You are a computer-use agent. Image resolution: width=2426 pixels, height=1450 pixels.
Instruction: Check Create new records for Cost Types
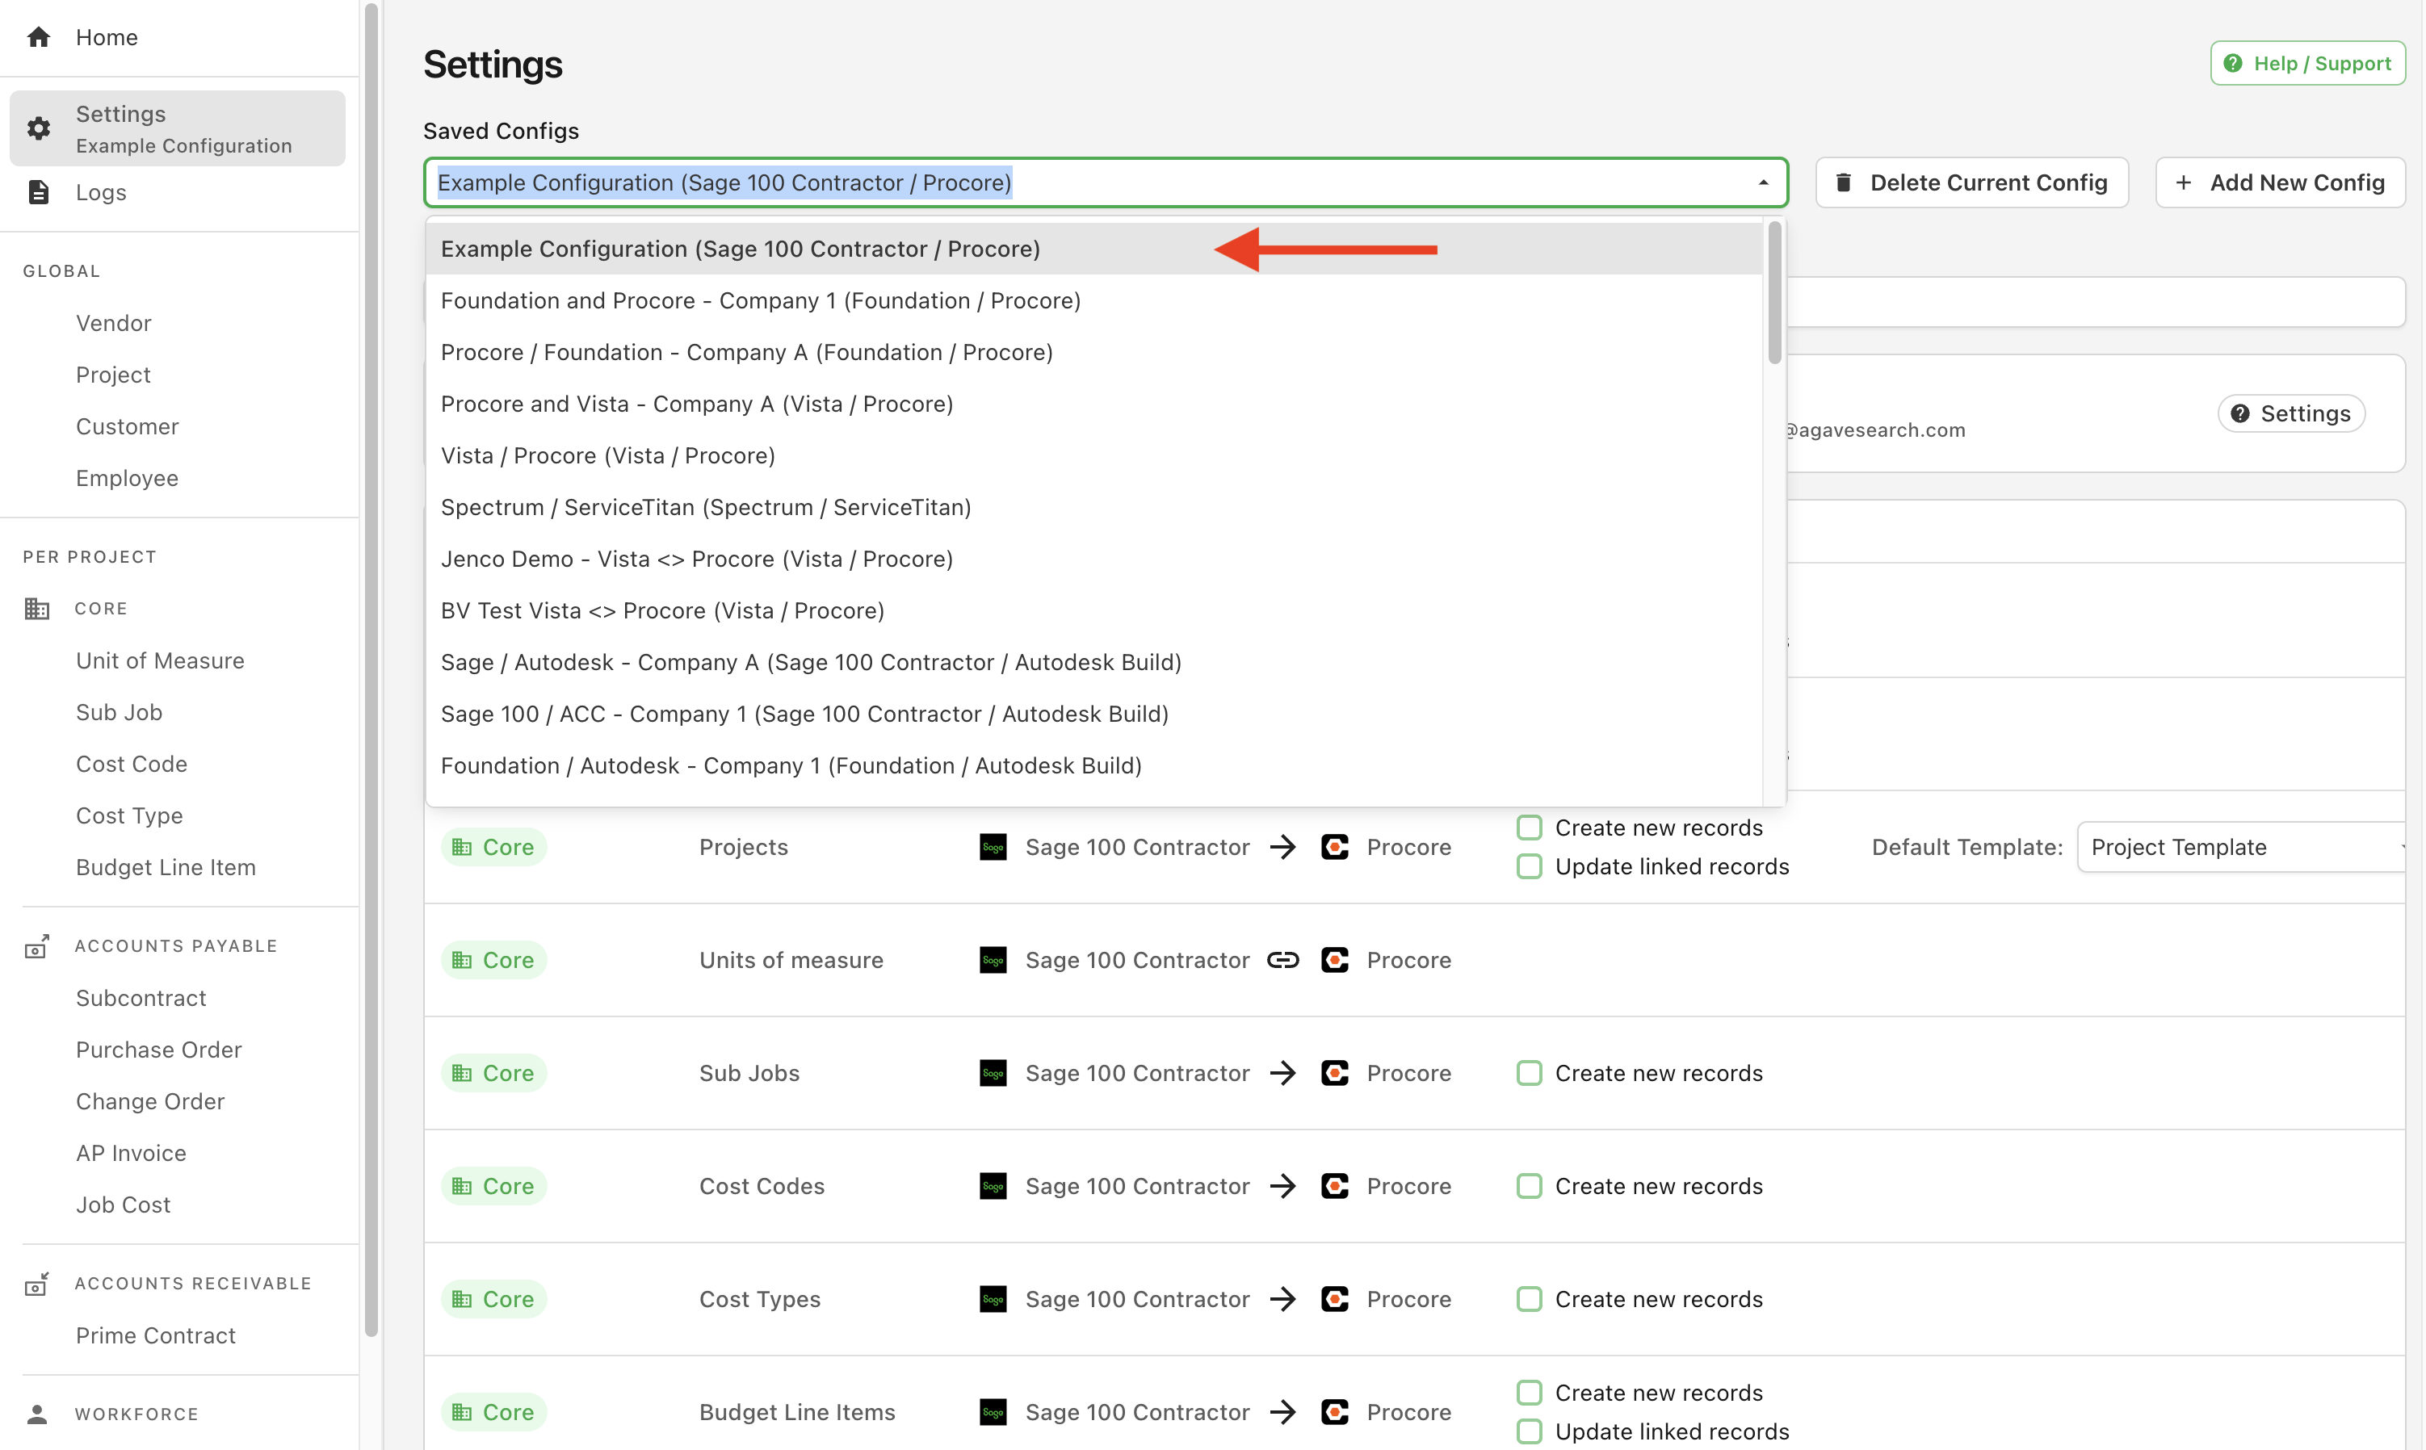[1530, 1300]
